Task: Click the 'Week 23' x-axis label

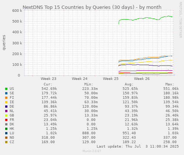Action: pyautogui.click(x=48, y=79)
